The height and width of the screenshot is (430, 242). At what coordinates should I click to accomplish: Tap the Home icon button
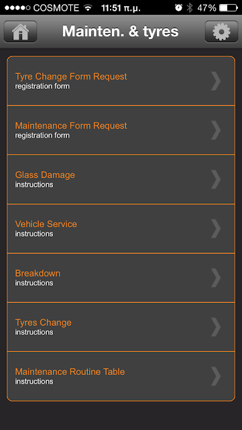click(20, 32)
